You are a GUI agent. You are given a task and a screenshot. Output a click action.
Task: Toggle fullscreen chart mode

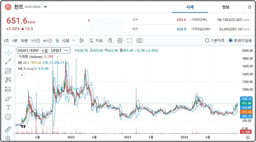pos(129,41)
